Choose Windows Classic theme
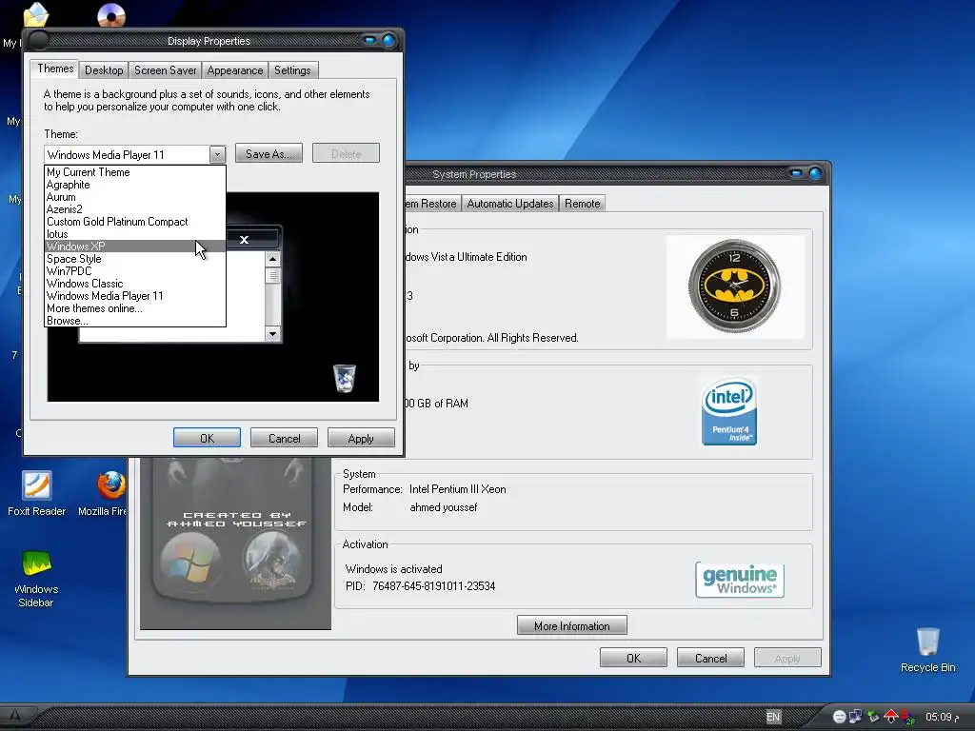 click(135, 284)
